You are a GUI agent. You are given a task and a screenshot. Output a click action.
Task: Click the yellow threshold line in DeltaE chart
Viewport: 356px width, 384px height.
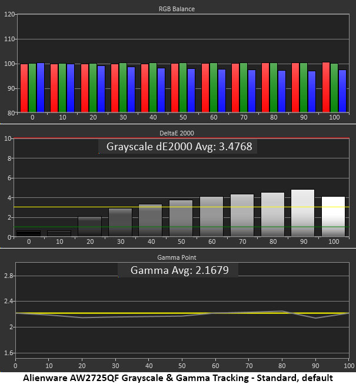182,207
